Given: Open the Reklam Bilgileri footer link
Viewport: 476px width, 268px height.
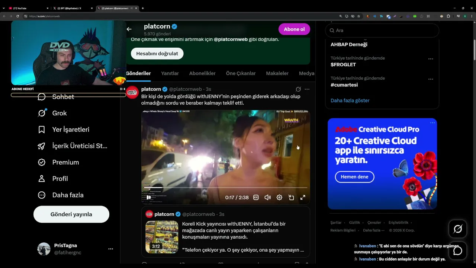Looking at the screenshot, I should (343, 230).
